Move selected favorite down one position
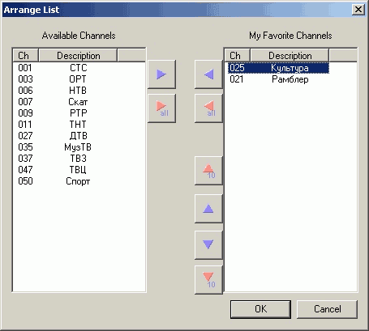 208,245
